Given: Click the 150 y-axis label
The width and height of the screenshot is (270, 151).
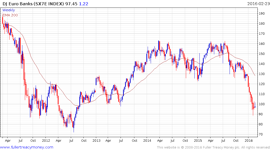Looking at the screenshot, I should (262, 54).
